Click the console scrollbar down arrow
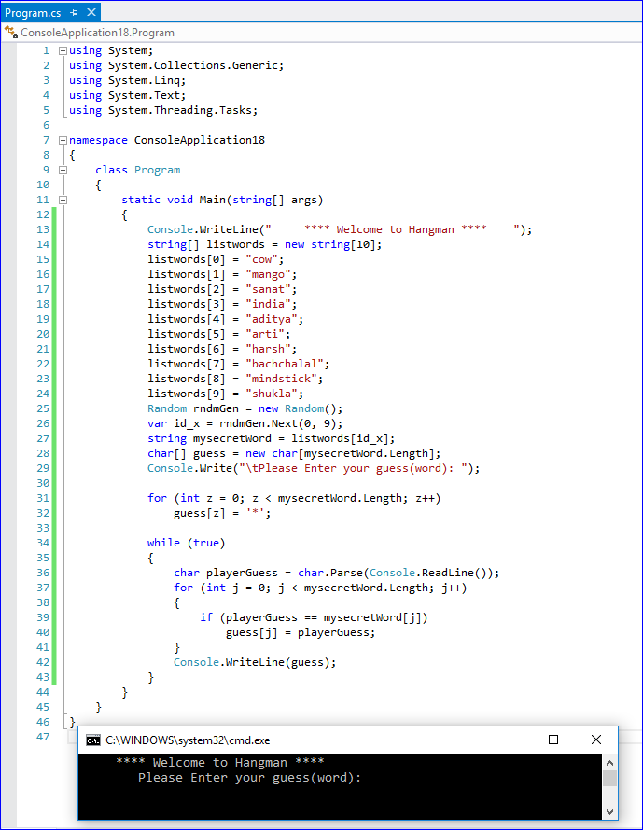The width and height of the screenshot is (643, 830). (x=609, y=809)
